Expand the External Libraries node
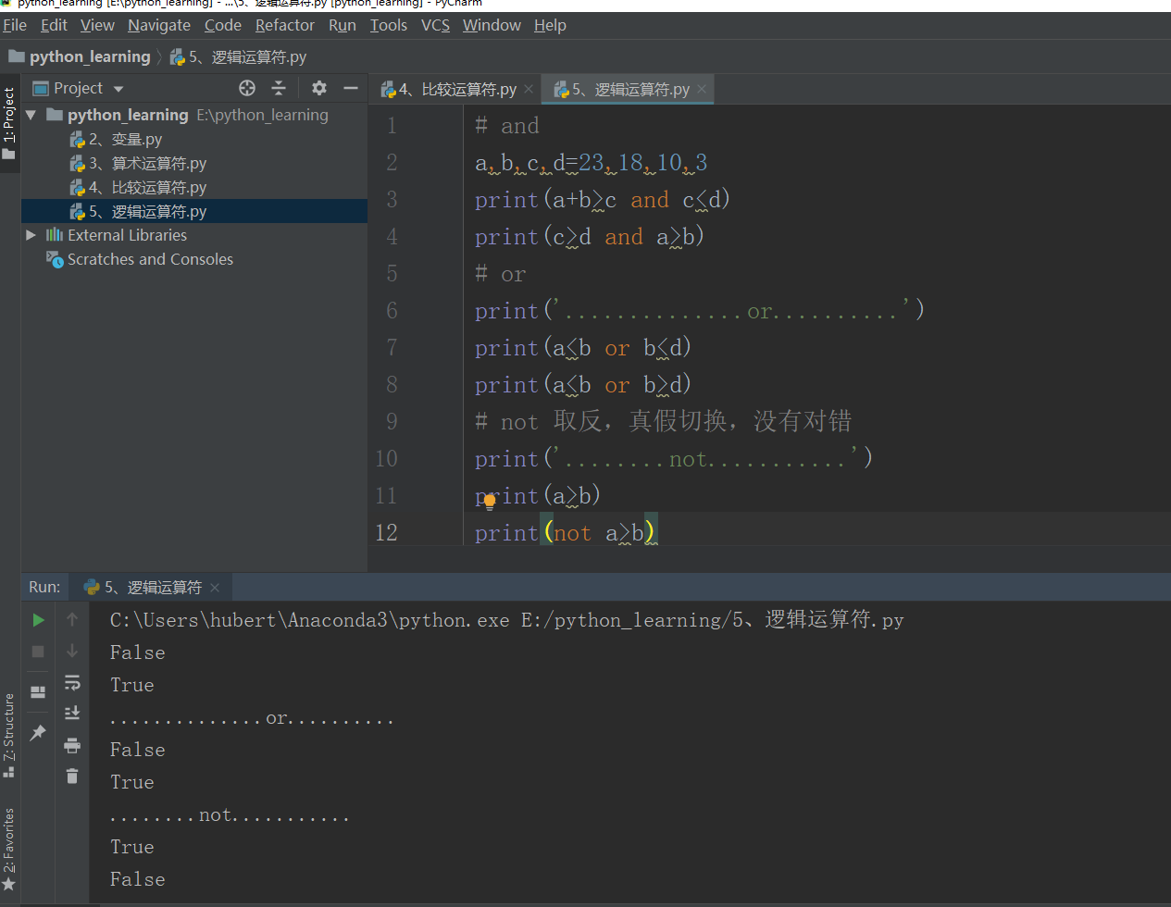This screenshot has height=907, width=1171. pyautogui.click(x=31, y=235)
